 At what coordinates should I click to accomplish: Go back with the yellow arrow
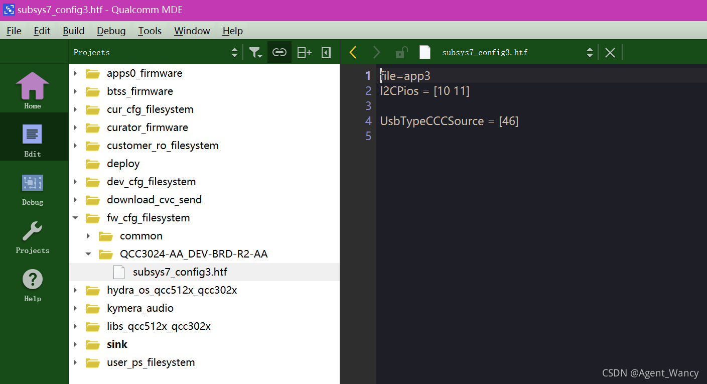tap(353, 52)
